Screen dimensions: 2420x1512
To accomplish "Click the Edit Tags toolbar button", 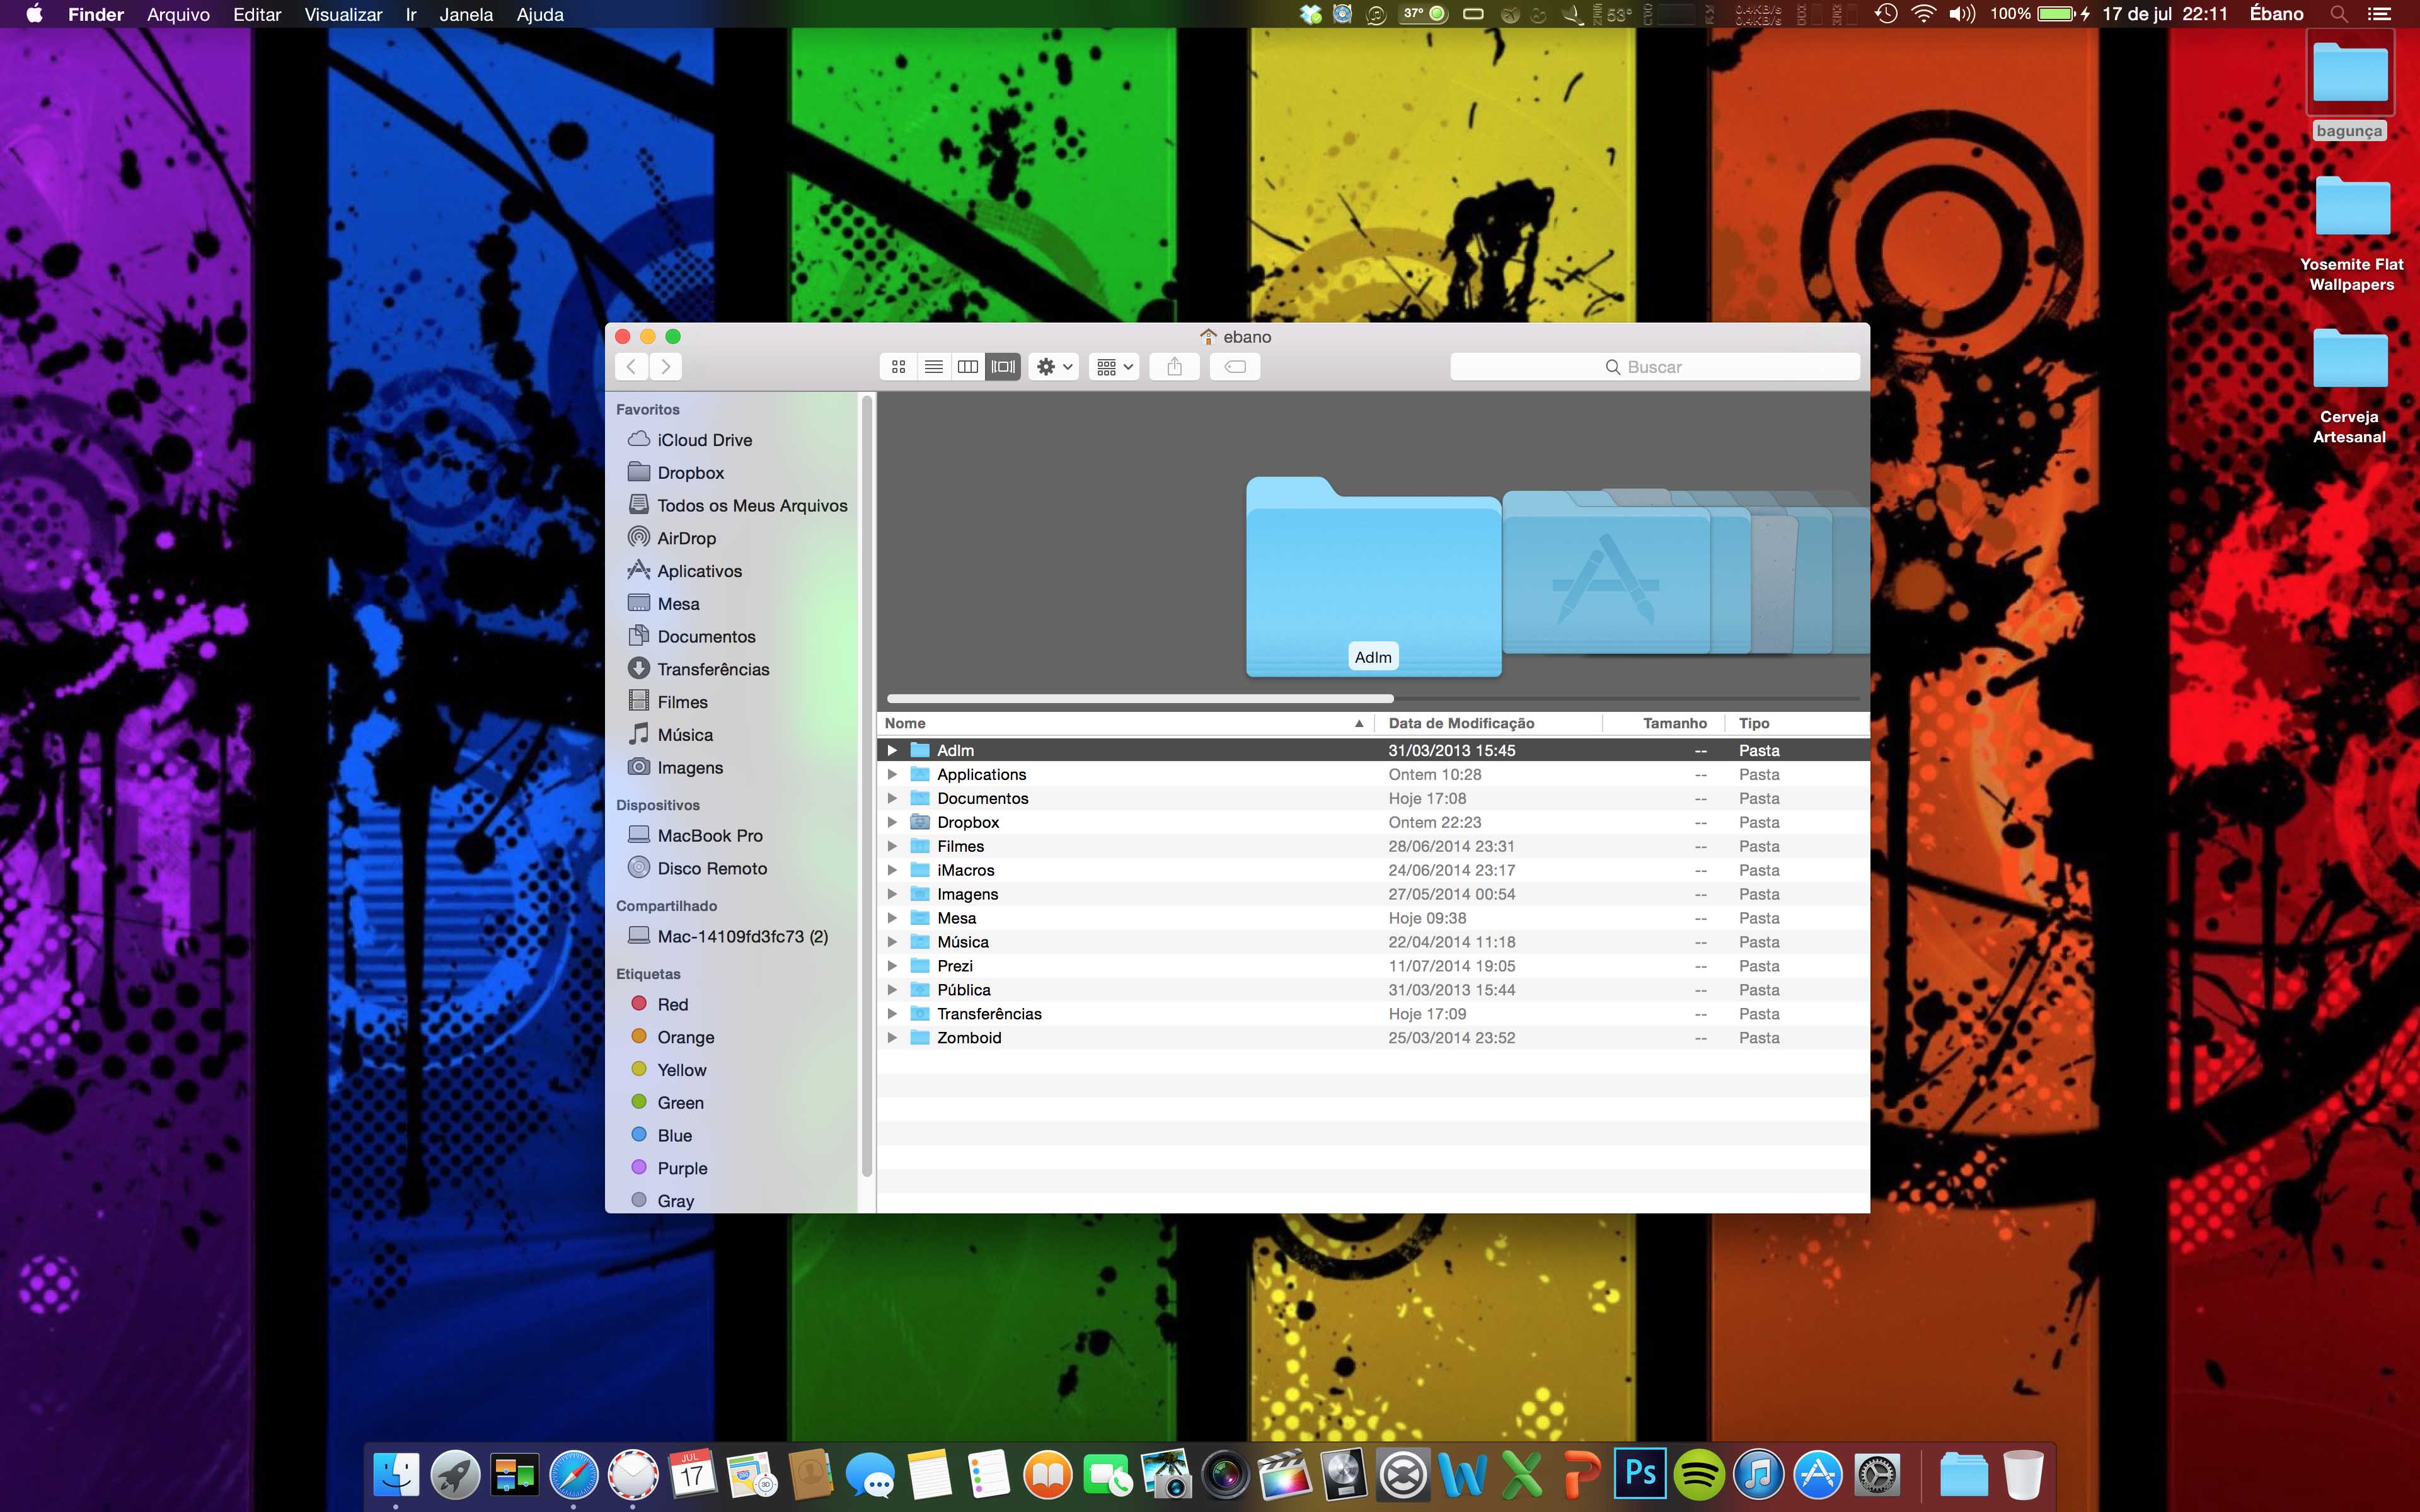I will click(x=1235, y=367).
